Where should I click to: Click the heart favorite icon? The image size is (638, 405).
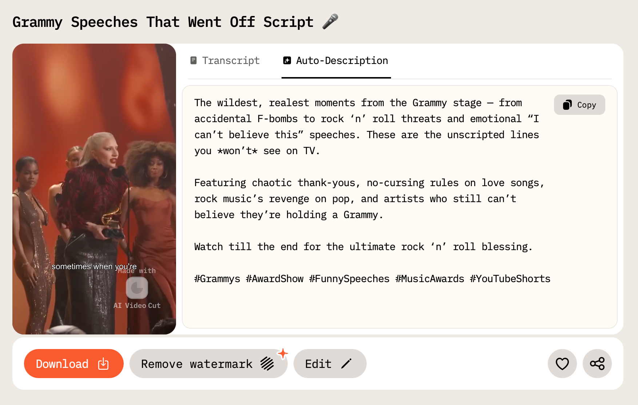point(562,364)
